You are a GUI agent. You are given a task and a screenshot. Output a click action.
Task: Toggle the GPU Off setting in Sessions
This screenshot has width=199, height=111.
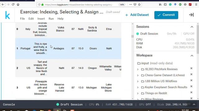(189, 34)
